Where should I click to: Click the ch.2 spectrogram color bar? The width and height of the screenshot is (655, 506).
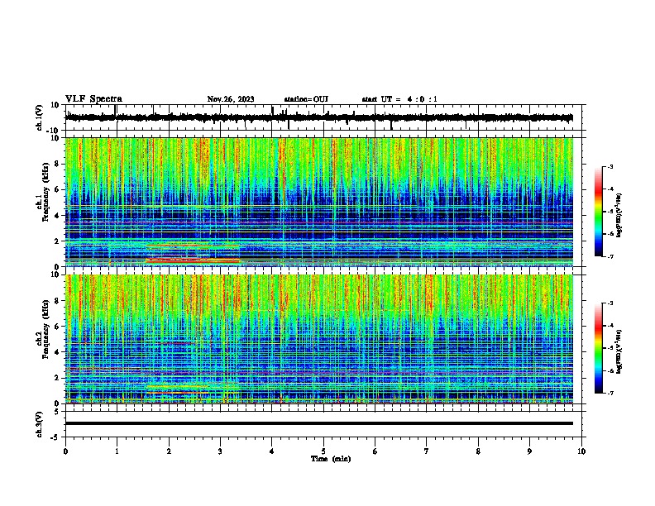click(x=599, y=348)
